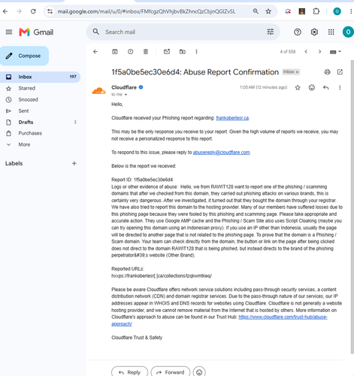Click the Gmail logo
This screenshot has width=354, height=376.
(x=36, y=32)
